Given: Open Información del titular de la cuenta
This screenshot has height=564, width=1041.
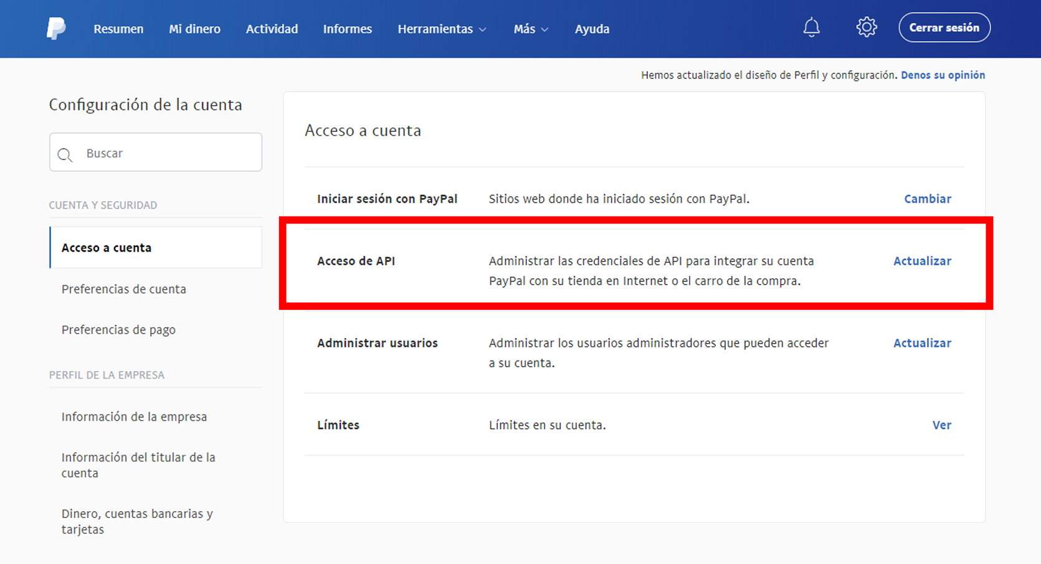Looking at the screenshot, I should 138,465.
